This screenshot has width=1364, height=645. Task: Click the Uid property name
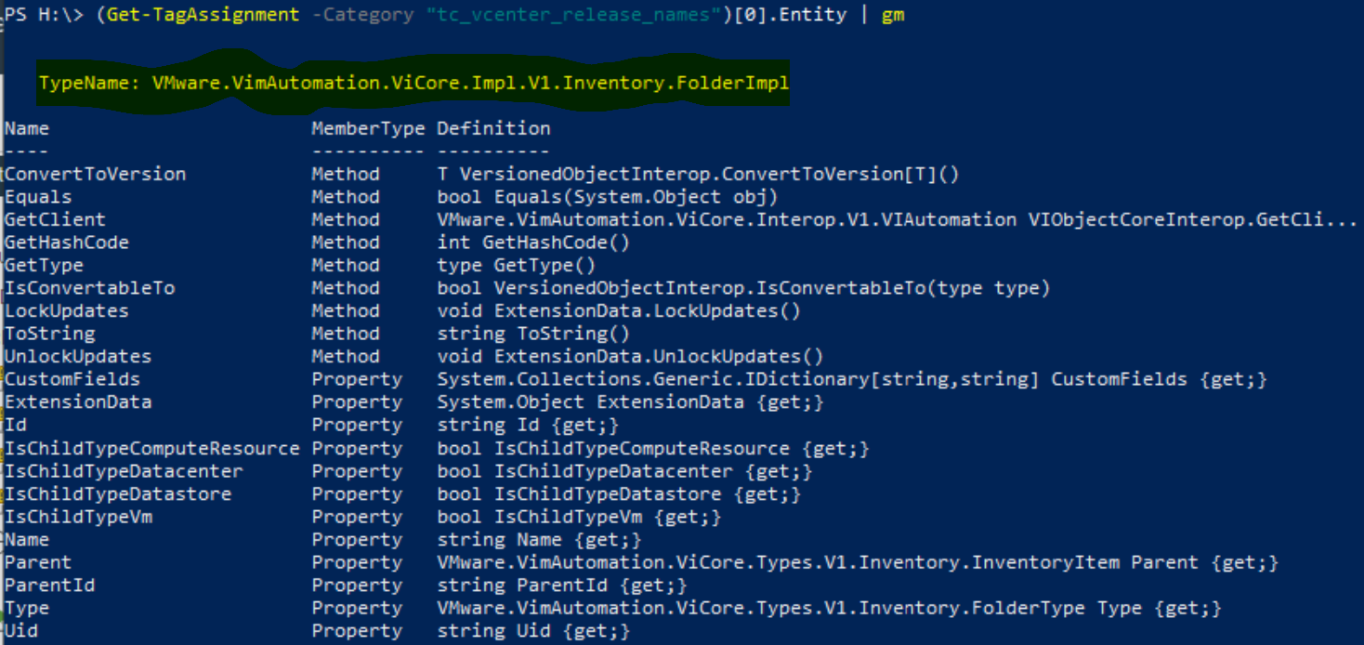pos(21,631)
